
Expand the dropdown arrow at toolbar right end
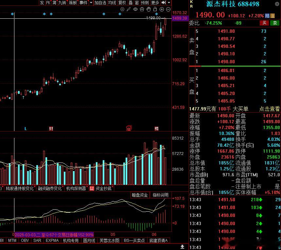tap(169, 3)
